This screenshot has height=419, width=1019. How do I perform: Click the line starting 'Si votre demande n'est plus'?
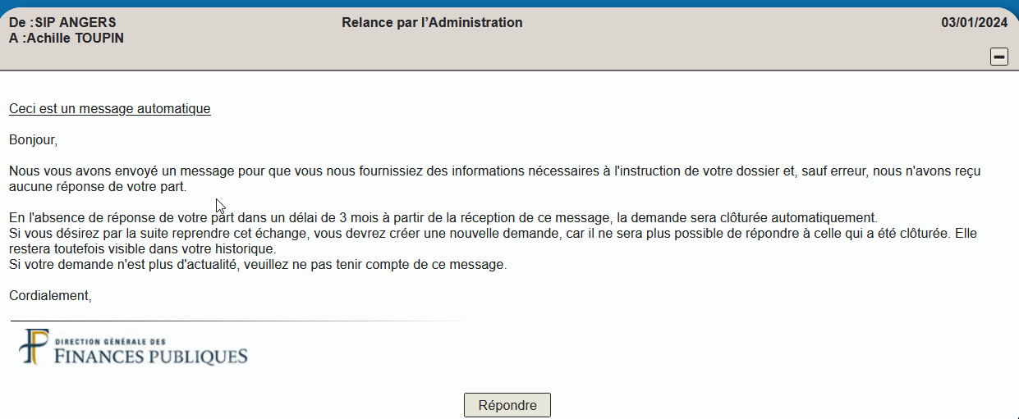pos(258,265)
